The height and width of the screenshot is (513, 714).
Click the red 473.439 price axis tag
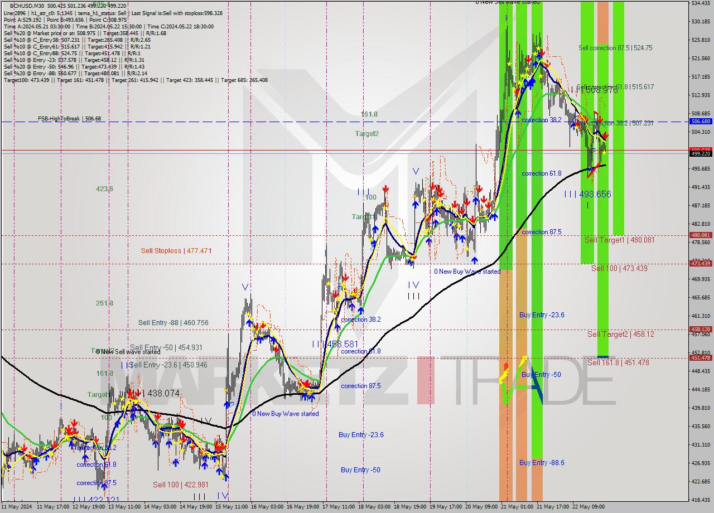701,263
